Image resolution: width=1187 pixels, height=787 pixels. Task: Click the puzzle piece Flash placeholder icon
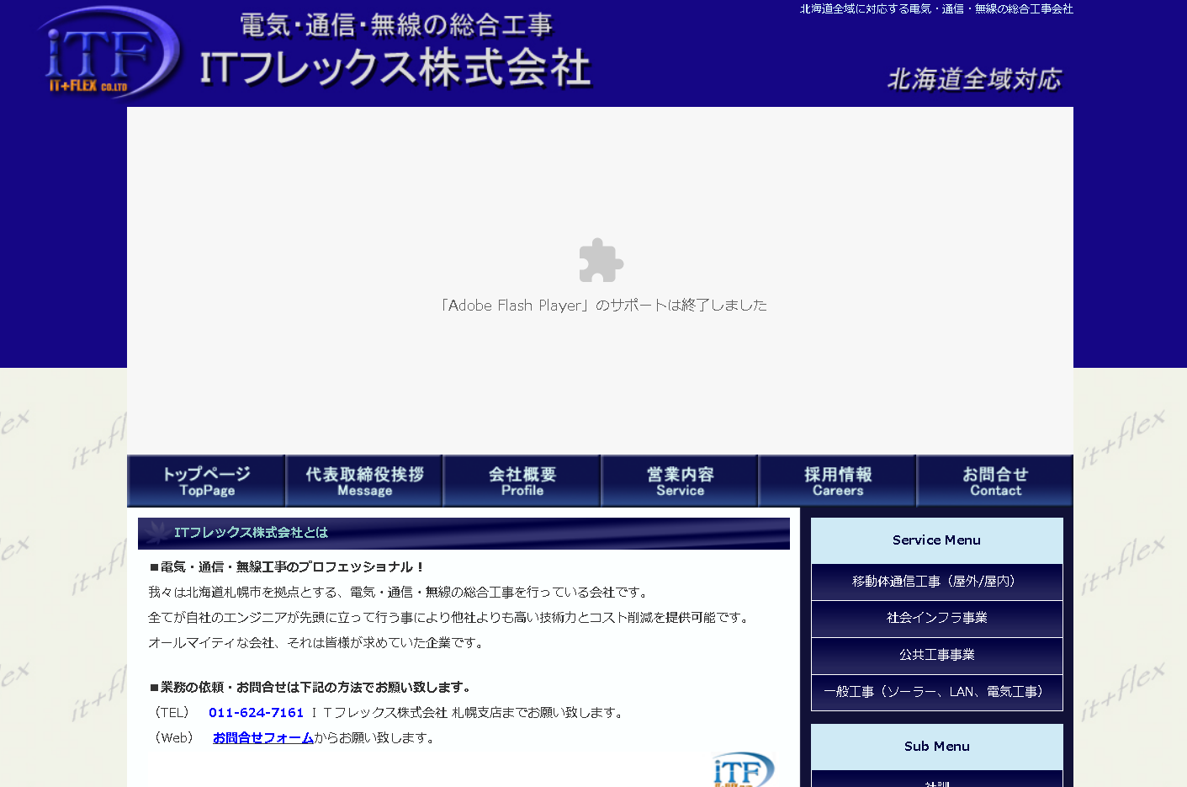pyautogui.click(x=600, y=261)
